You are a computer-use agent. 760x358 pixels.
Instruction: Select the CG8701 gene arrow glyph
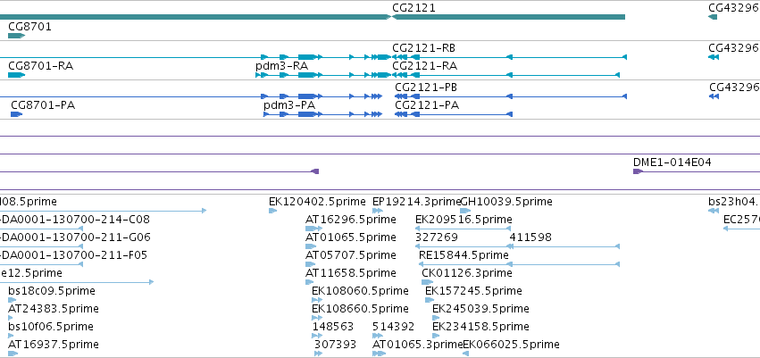point(16,36)
